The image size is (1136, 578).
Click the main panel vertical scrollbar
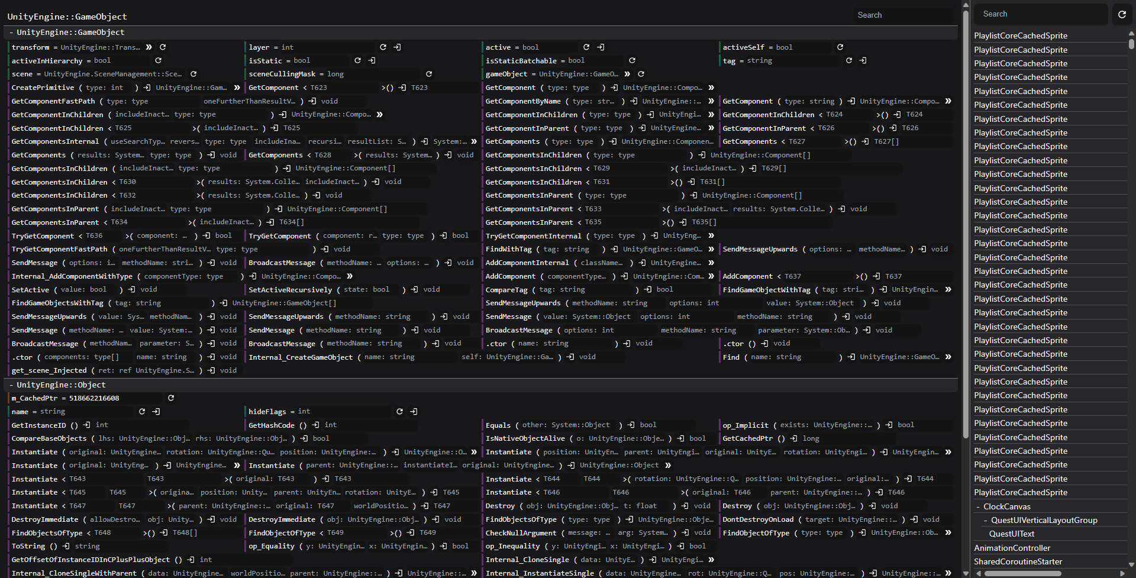[966, 225]
